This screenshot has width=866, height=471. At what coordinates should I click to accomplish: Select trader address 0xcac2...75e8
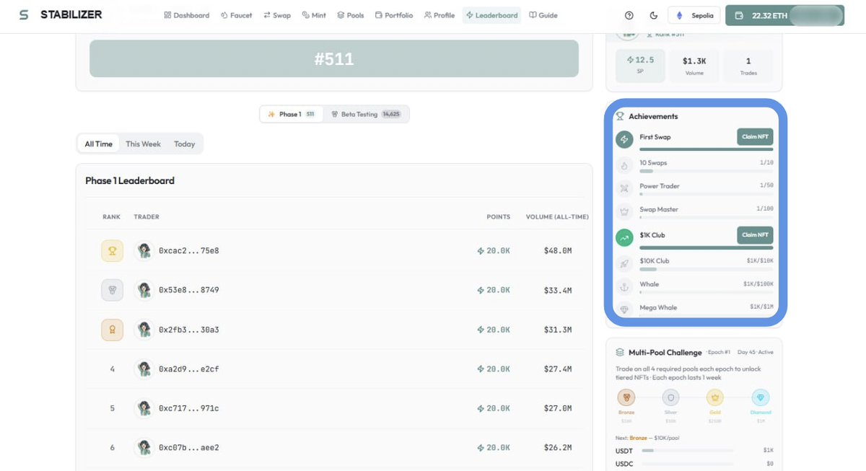[x=188, y=251]
